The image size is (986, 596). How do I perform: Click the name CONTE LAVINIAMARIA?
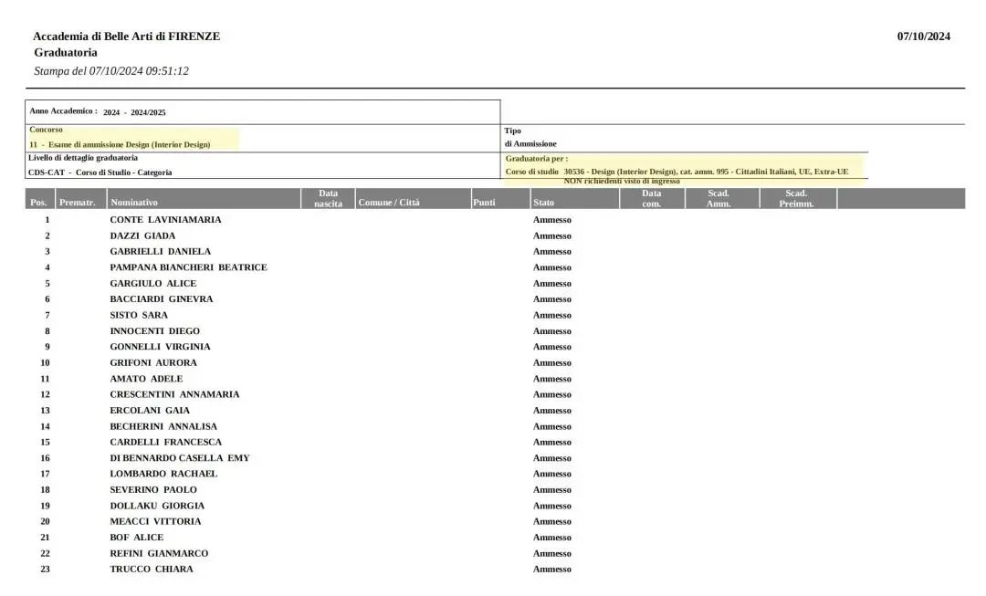click(165, 220)
